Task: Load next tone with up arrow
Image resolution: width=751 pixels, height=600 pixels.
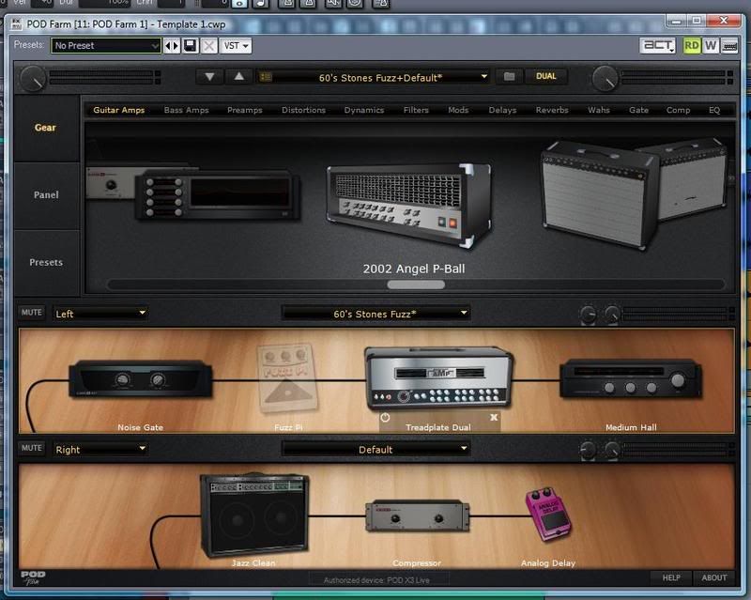Action: [239, 77]
